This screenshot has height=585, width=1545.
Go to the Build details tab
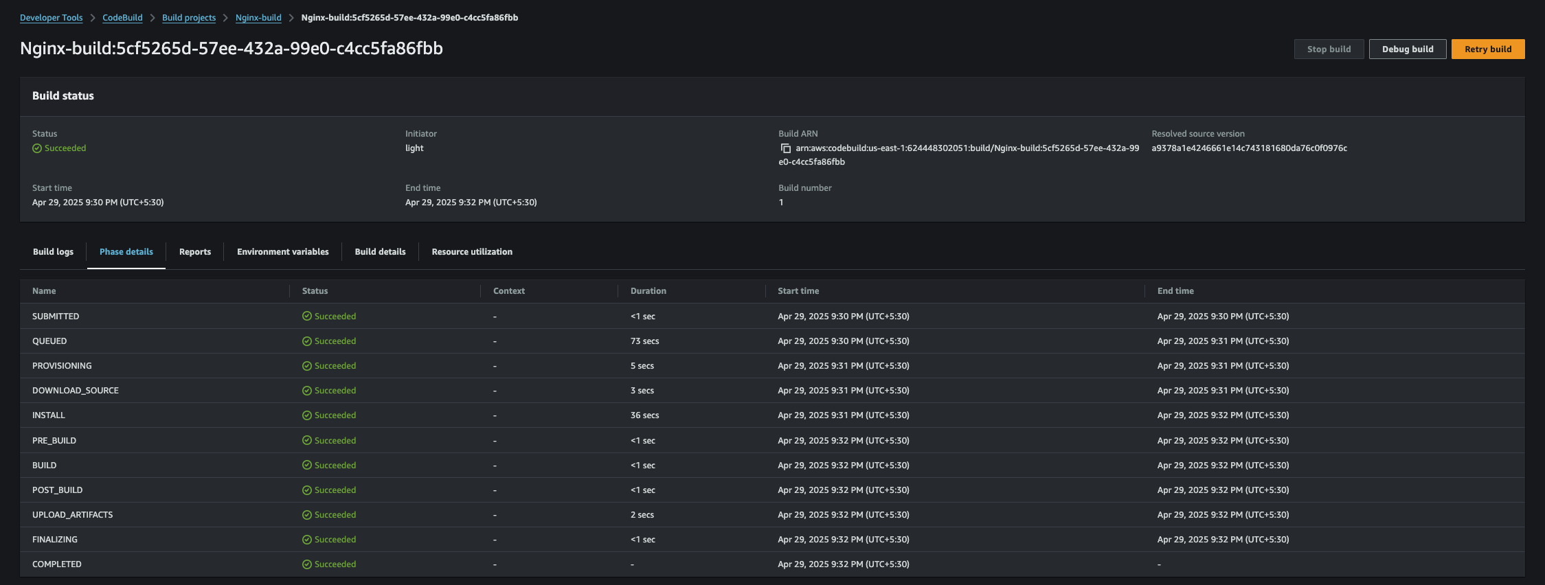(381, 252)
